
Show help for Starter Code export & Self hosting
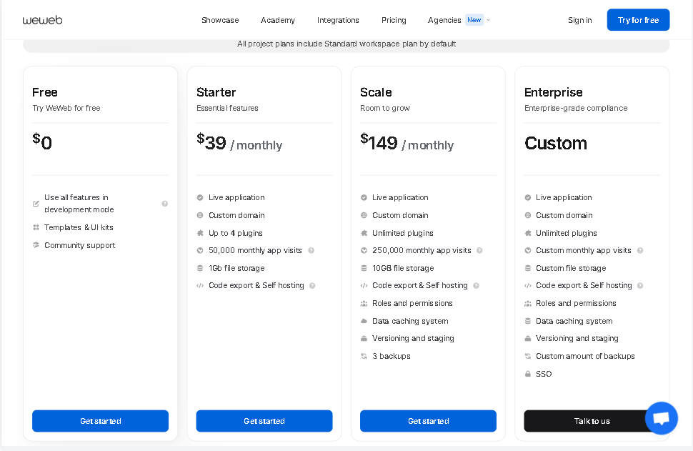(312, 286)
